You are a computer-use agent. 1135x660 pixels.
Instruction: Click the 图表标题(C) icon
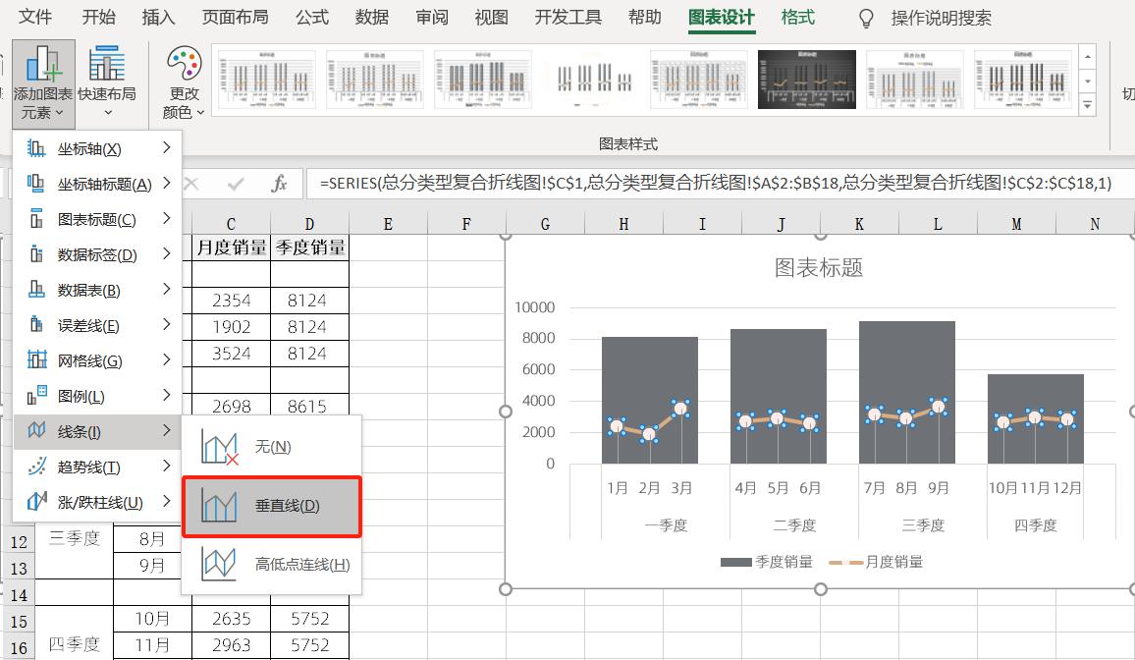36,219
